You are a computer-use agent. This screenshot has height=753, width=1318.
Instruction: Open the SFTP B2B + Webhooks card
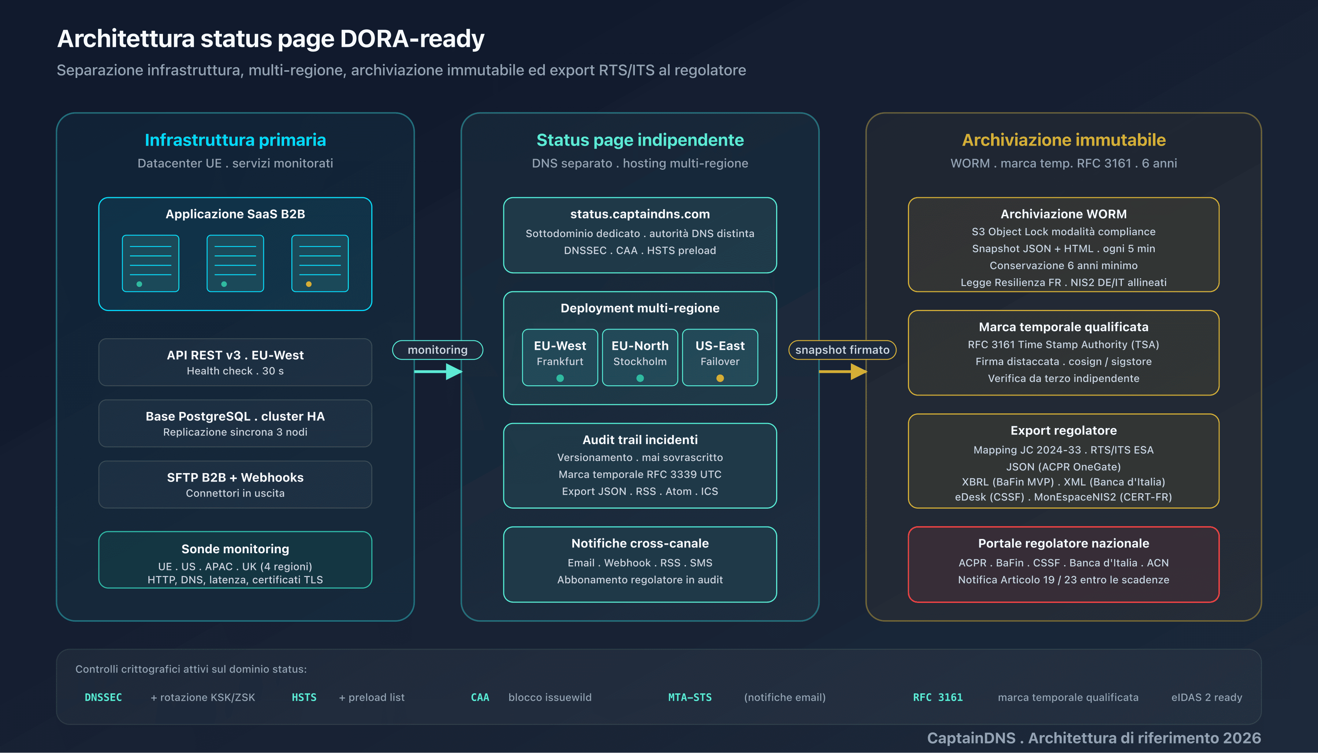(235, 484)
